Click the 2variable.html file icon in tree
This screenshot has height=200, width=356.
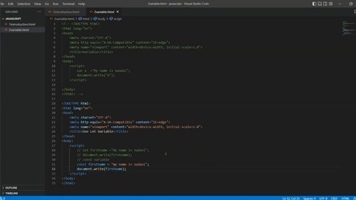6,29
